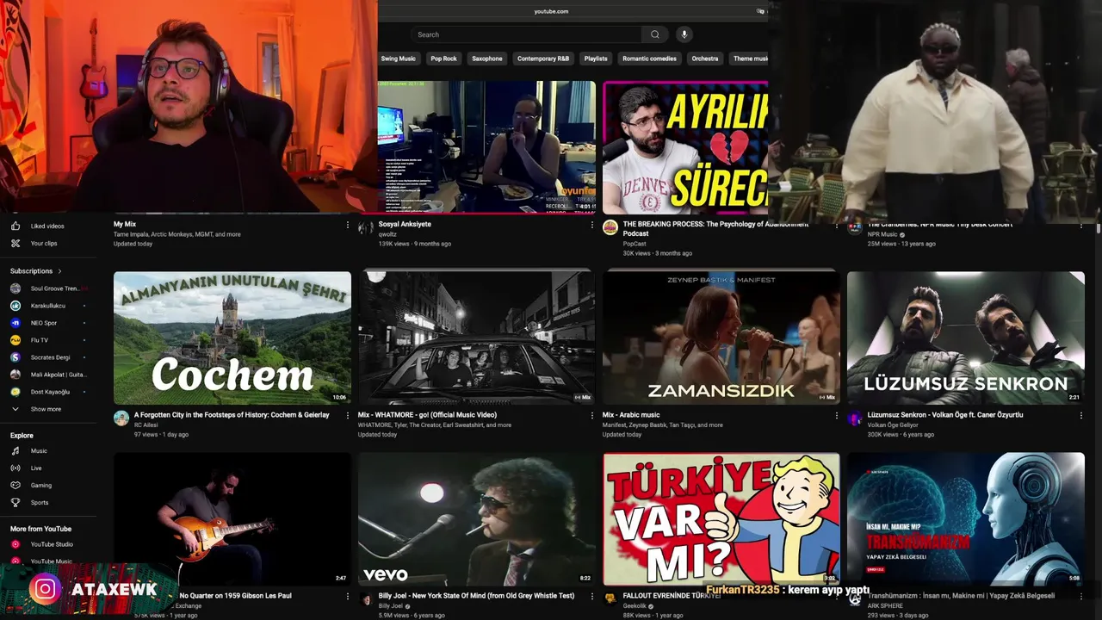
Task: Open the Soul Groove Tren channel avatar
Action: pyautogui.click(x=15, y=288)
